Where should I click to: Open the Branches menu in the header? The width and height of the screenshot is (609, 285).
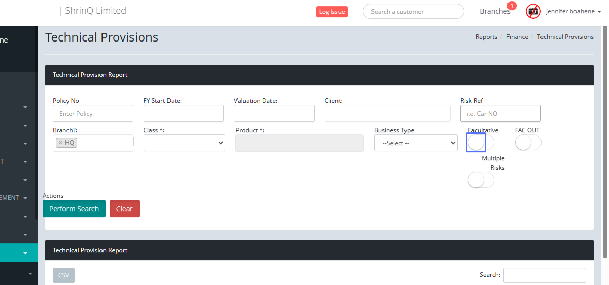click(x=494, y=11)
